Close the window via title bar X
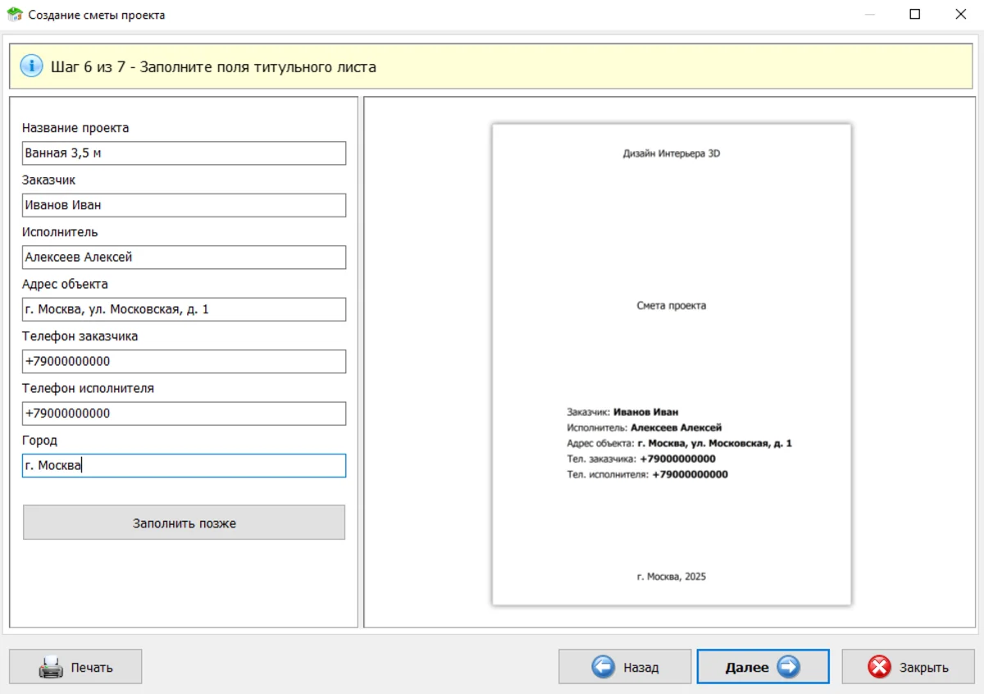984x694 pixels. coord(961,15)
